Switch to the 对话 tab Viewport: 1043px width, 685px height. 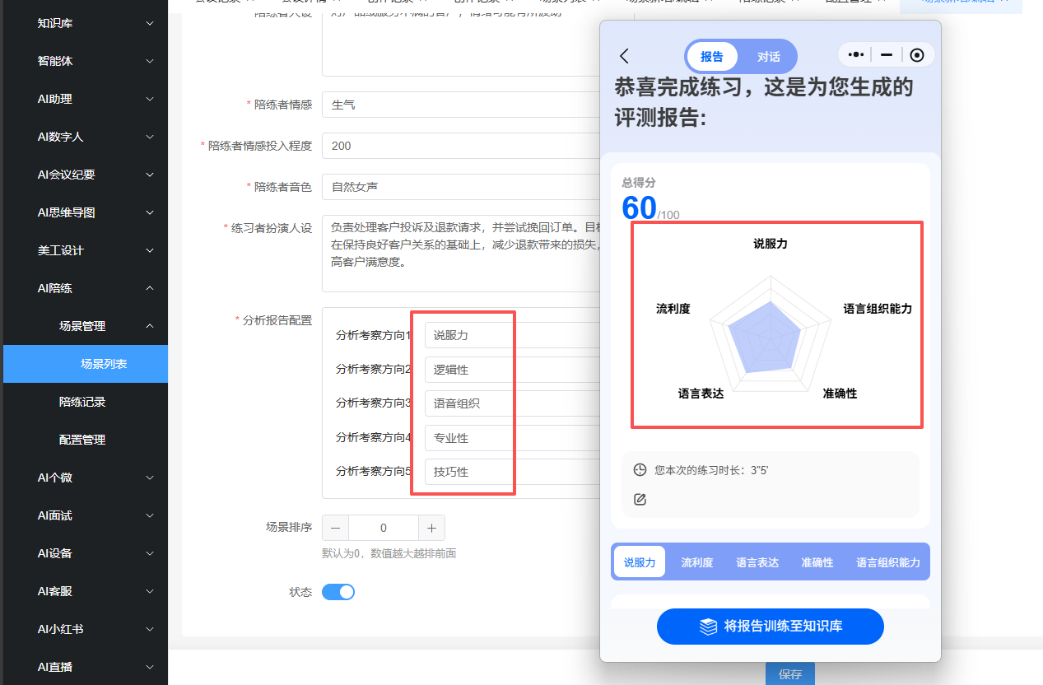(x=768, y=57)
